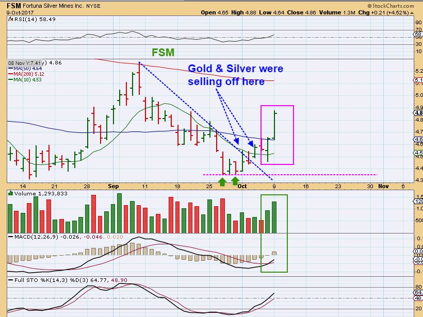
Task: Click the MA(50) 4.64 legend entry
Action: 25,69
